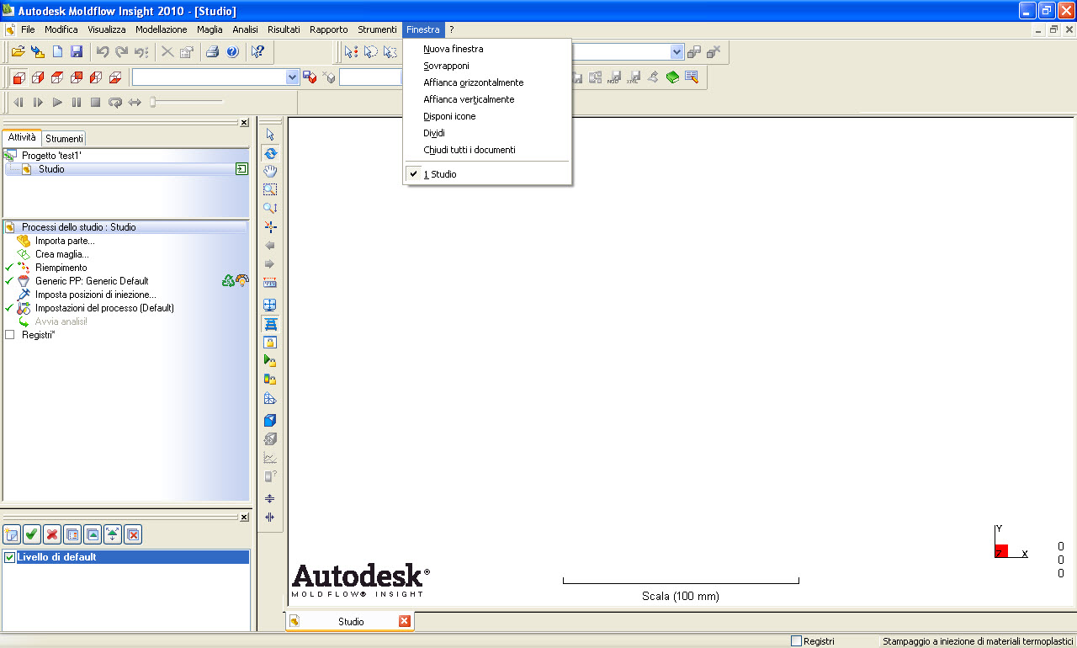Close the Studio tab with red X
The height and width of the screenshot is (648, 1077).
[405, 621]
